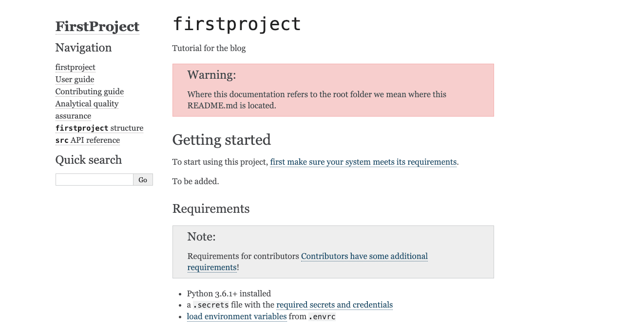Focus the Quick search text field
The width and height of the screenshot is (631, 327).
pos(94,179)
